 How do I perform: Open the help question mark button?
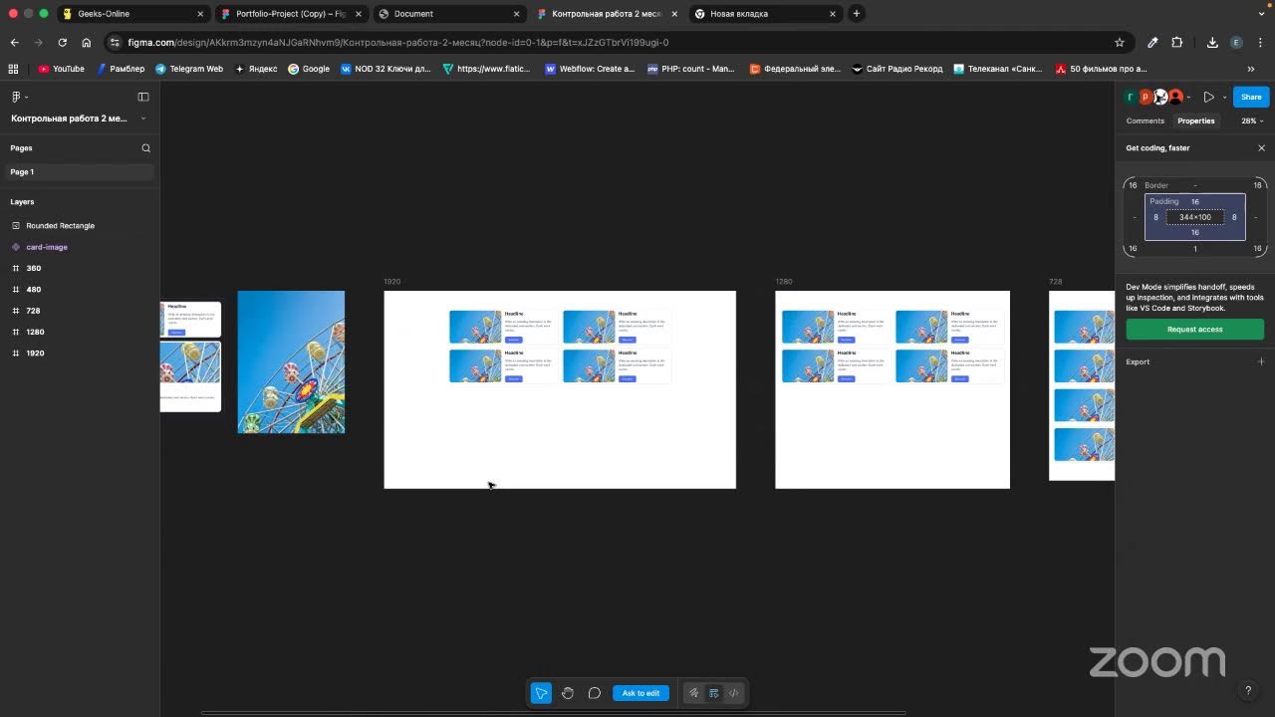(1248, 690)
